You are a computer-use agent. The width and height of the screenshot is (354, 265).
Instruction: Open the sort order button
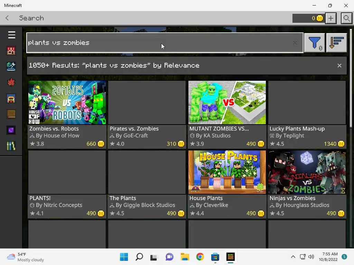(x=336, y=43)
